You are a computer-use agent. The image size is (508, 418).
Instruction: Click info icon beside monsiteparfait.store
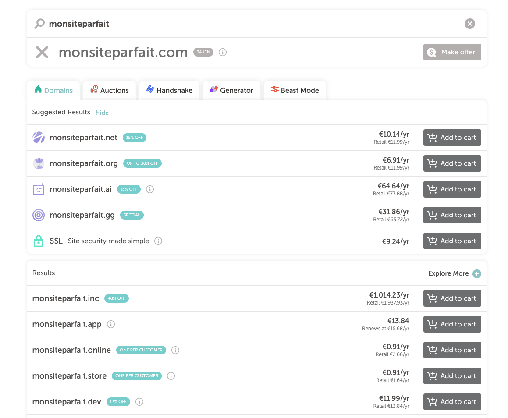(x=171, y=376)
